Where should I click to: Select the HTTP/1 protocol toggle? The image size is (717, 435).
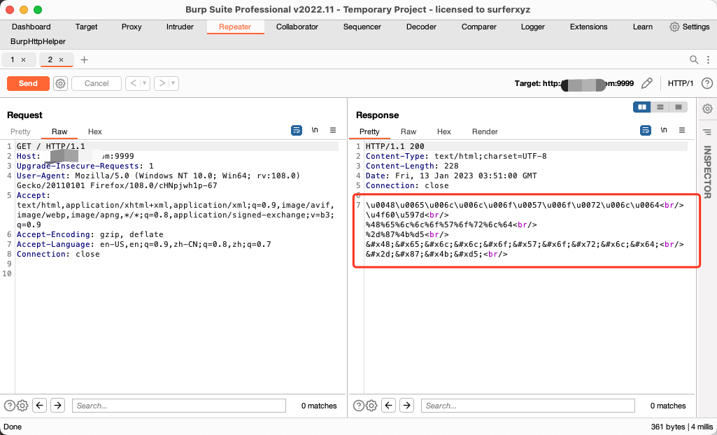click(681, 84)
